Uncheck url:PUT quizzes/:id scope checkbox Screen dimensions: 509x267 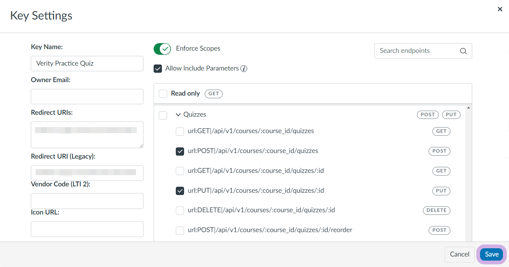pyautogui.click(x=180, y=191)
